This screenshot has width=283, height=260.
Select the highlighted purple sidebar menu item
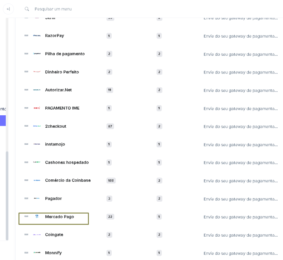tap(3, 121)
